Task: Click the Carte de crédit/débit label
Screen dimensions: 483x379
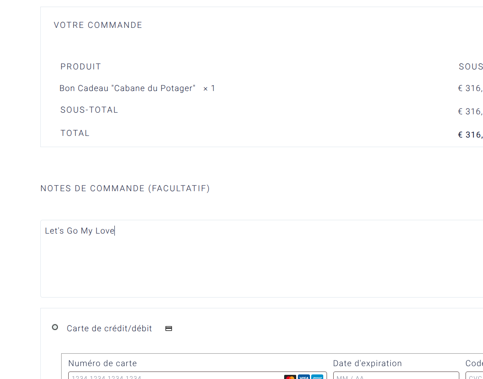Action: [x=109, y=329]
